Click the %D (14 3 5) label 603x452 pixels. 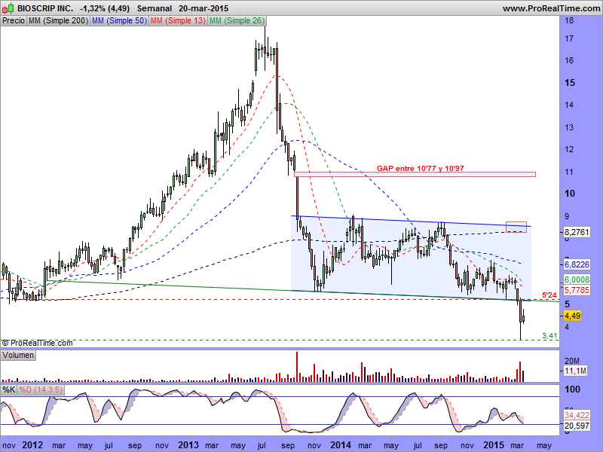point(41,389)
